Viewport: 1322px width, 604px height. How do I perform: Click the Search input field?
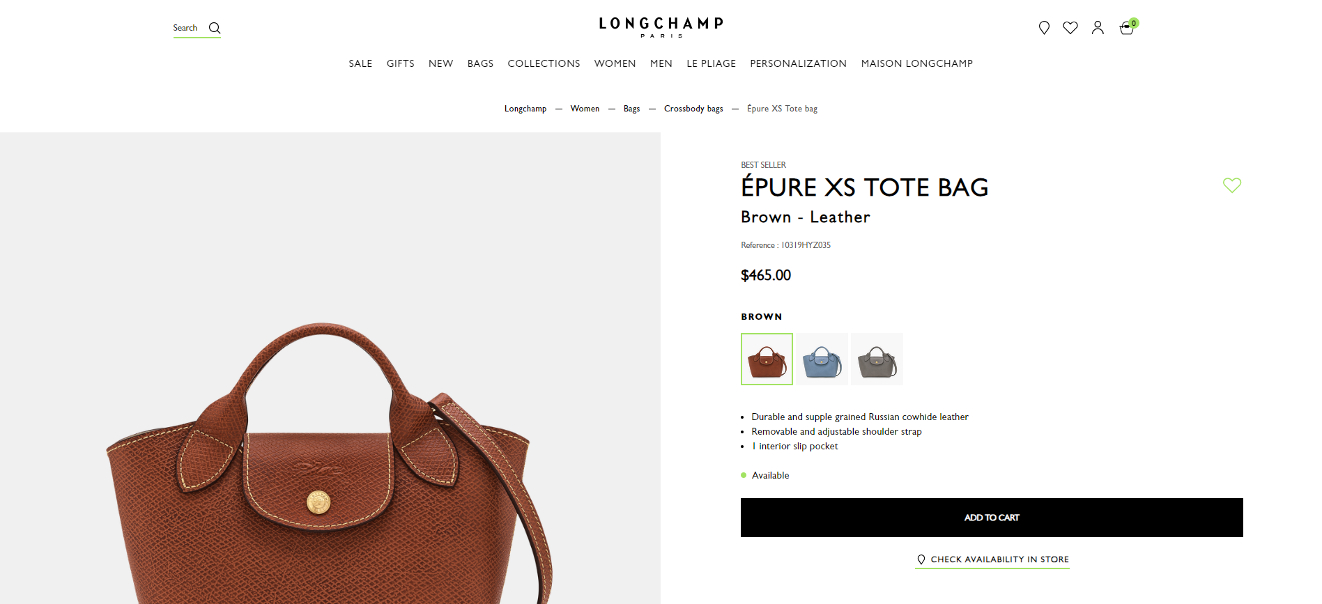(x=188, y=28)
